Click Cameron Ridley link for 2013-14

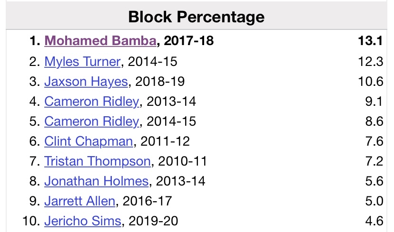(91, 101)
